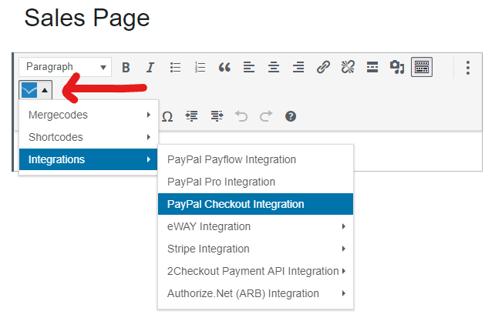The width and height of the screenshot is (495, 321).
Task: Click the insert link icon
Action: [x=323, y=67]
